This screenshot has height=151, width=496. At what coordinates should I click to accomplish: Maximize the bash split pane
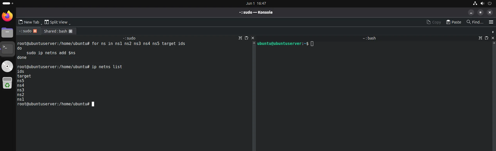pyautogui.click(x=480, y=38)
